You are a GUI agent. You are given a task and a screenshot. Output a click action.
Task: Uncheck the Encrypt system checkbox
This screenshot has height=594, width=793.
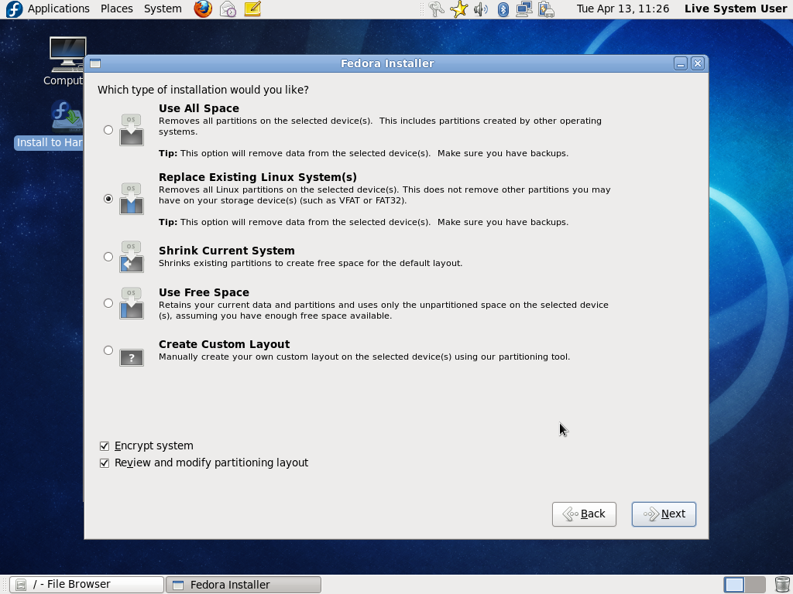click(105, 445)
